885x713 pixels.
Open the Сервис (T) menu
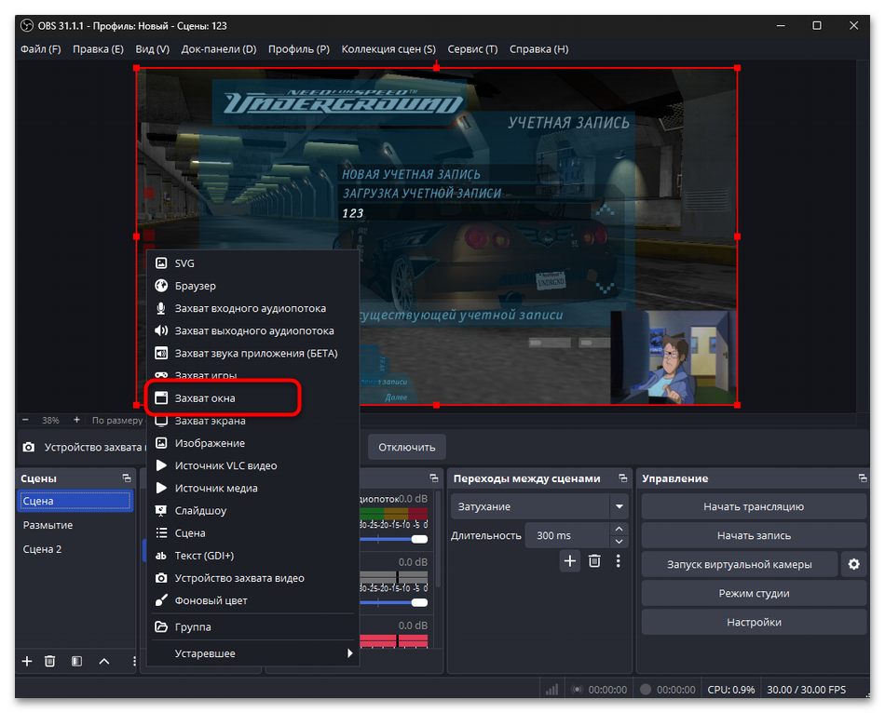click(x=472, y=49)
